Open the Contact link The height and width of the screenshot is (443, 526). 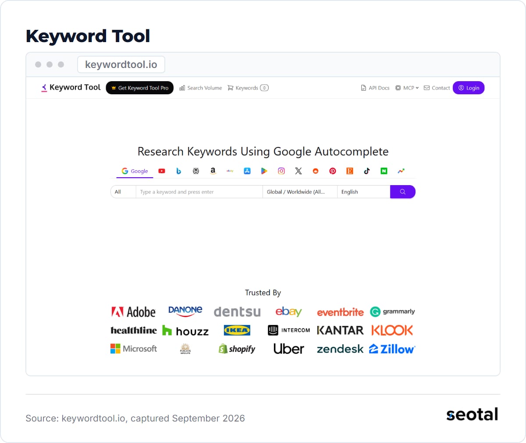point(437,88)
